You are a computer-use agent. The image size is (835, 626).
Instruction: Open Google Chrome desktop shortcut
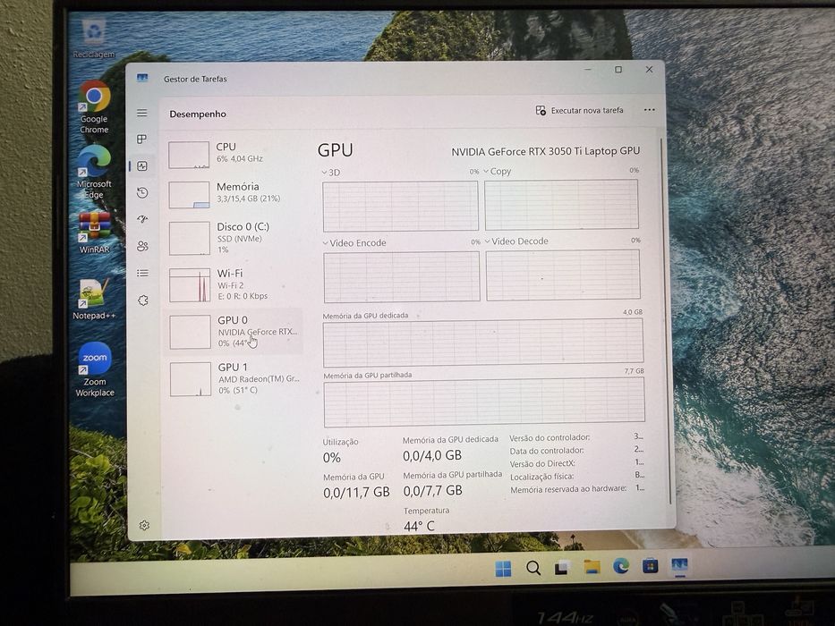click(94, 107)
